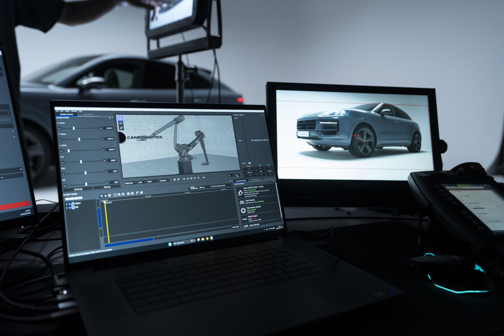The height and width of the screenshot is (336, 504).
Task: Click the zoom in magnifier in timeline toolbar
Action: click(119, 195)
